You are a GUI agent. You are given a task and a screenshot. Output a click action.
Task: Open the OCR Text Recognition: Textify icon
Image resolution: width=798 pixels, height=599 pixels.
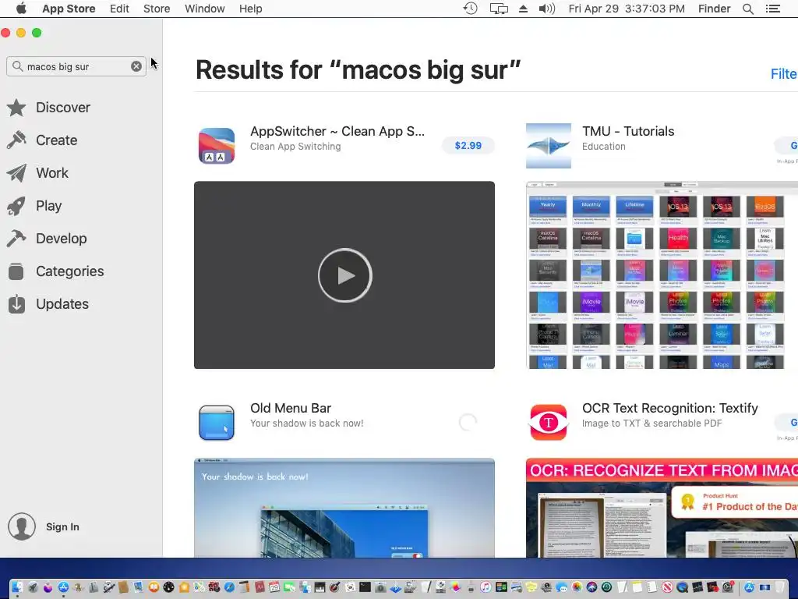pyautogui.click(x=549, y=422)
